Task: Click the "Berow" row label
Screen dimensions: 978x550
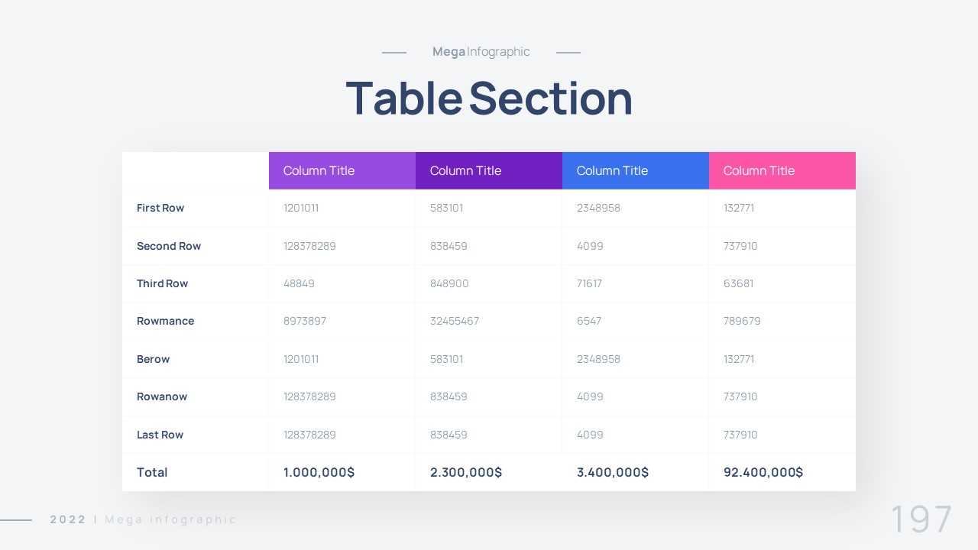Action: (153, 359)
